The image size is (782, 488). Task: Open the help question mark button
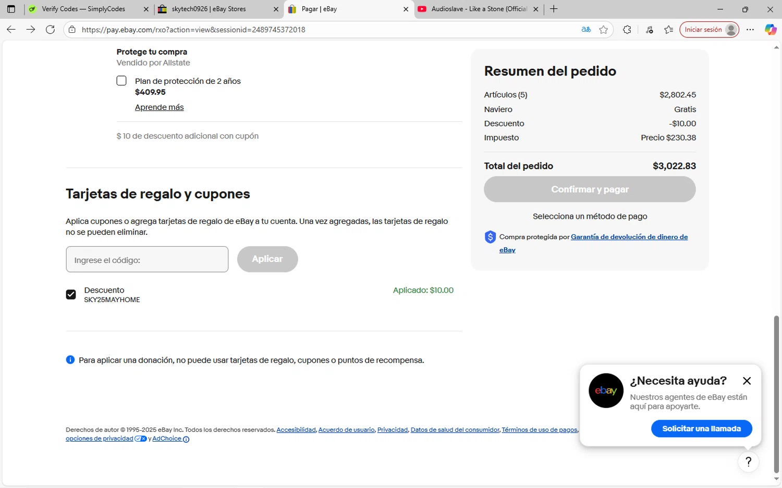(x=749, y=461)
